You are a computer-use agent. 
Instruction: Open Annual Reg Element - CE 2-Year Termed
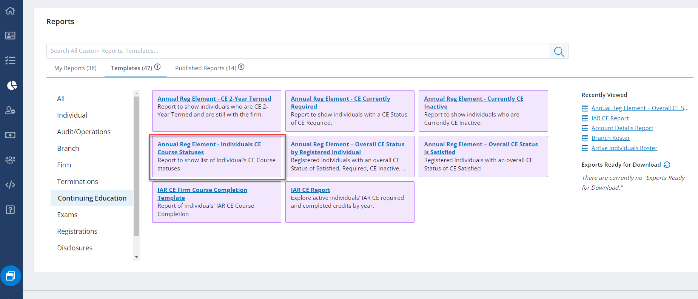click(214, 99)
